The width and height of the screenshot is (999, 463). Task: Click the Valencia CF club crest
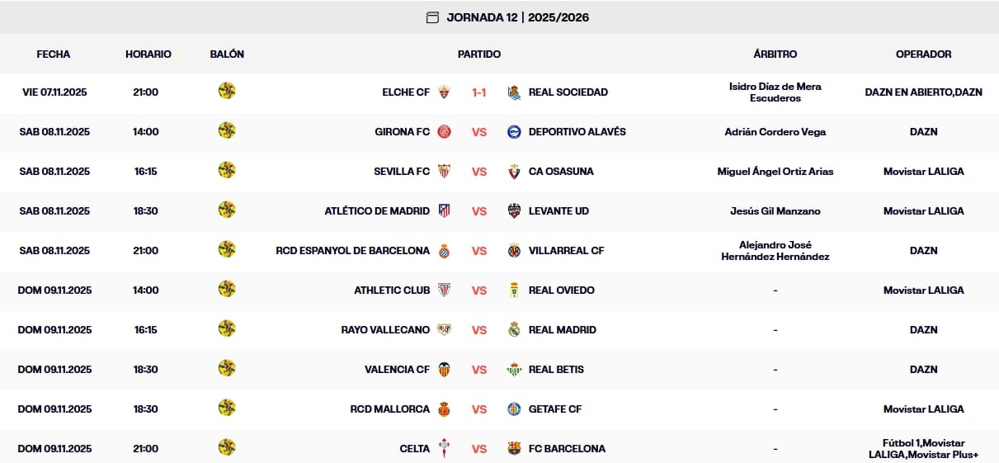tap(445, 370)
